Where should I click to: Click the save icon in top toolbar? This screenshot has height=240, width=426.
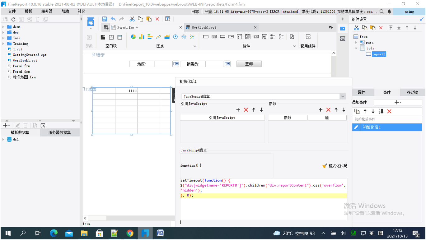click(105, 19)
